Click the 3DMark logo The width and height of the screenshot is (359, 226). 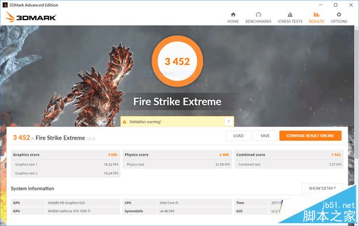click(31, 17)
